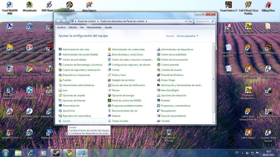Open Tareas iniciales item
Image resolution: width=280 pixels, height=157 pixels.
click(120, 121)
